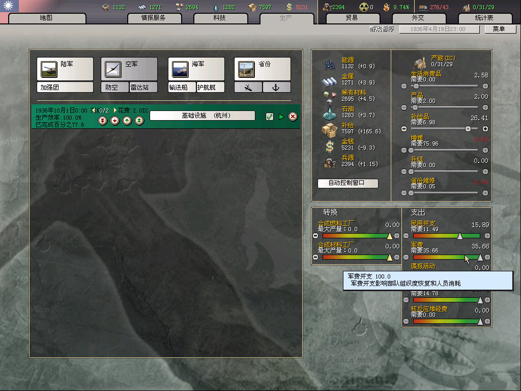Screen dimensions: 521x391
Task: Cancel the 杭州 infrastructure order with red X
Action: click(293, 117)
